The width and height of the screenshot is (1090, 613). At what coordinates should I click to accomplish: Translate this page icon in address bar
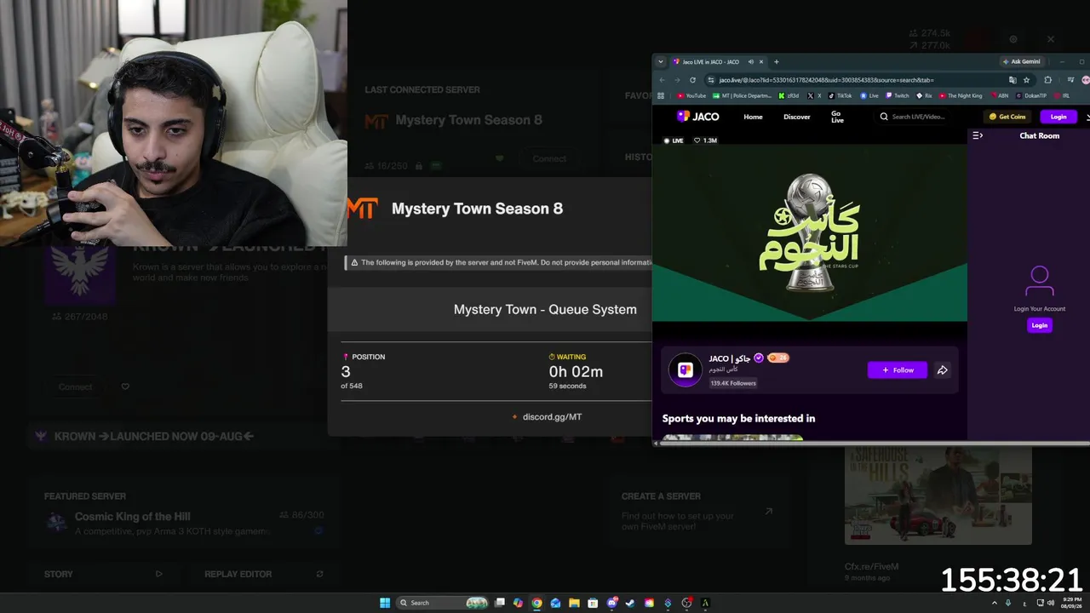click(1013, 80)
